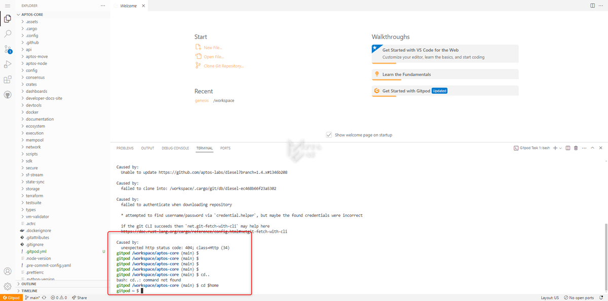Click the main* branch indicator
The image size is (608, 301).
(32, 297)
